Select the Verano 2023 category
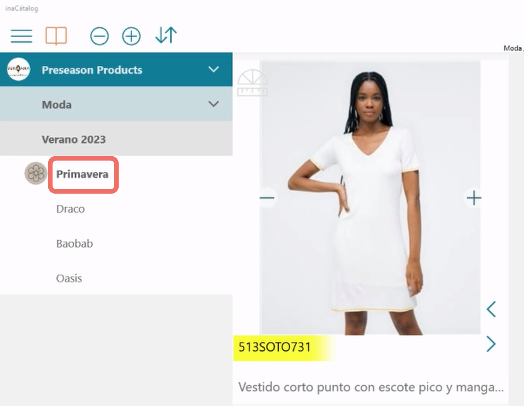 click(x=116, y=139)
